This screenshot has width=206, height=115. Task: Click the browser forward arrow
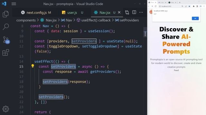tap(152, 6)
